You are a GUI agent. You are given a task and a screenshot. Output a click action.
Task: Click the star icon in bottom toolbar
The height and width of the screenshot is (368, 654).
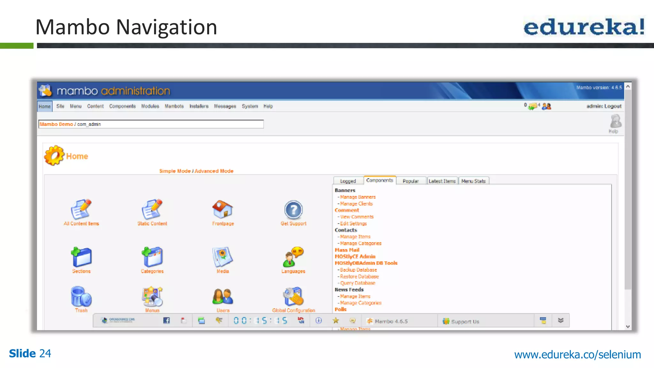pyautogui.click(x=336, y=320)
